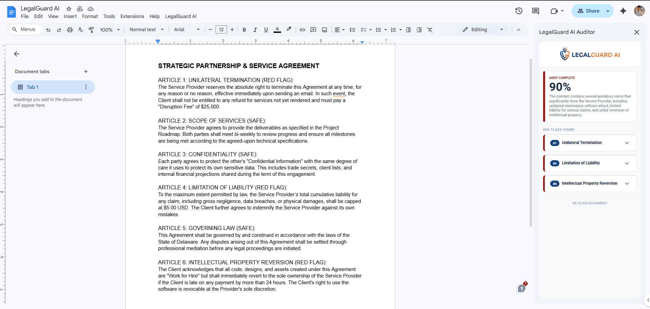Image resolution: width=650 pixels, height=309 pixels.
Task: Increase the paragraph indent
Action: coord(419,30)
